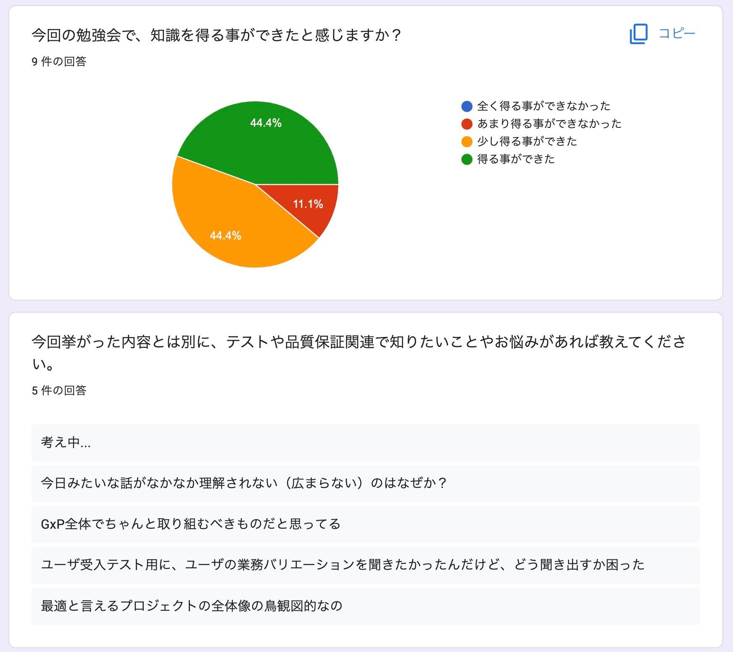Click the response about ユーザ受入テスト
Screen dimensions: 733x652
(x=365, y=565)
